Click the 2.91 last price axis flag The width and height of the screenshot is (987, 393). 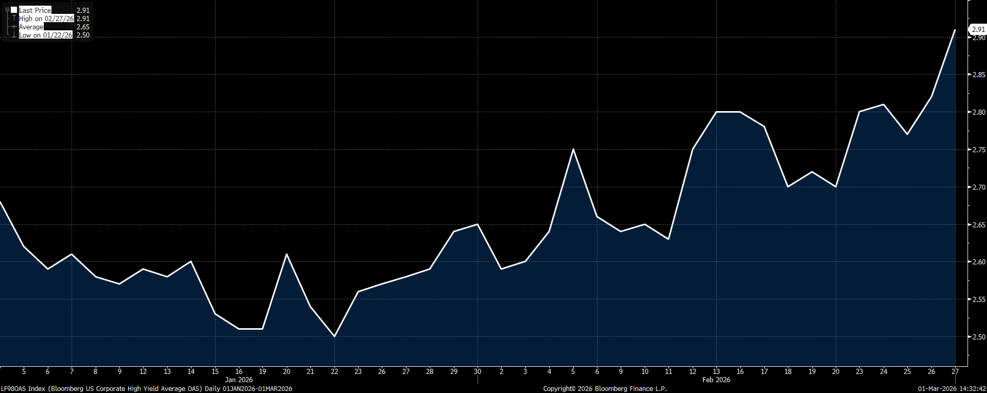tap(978, 29)
